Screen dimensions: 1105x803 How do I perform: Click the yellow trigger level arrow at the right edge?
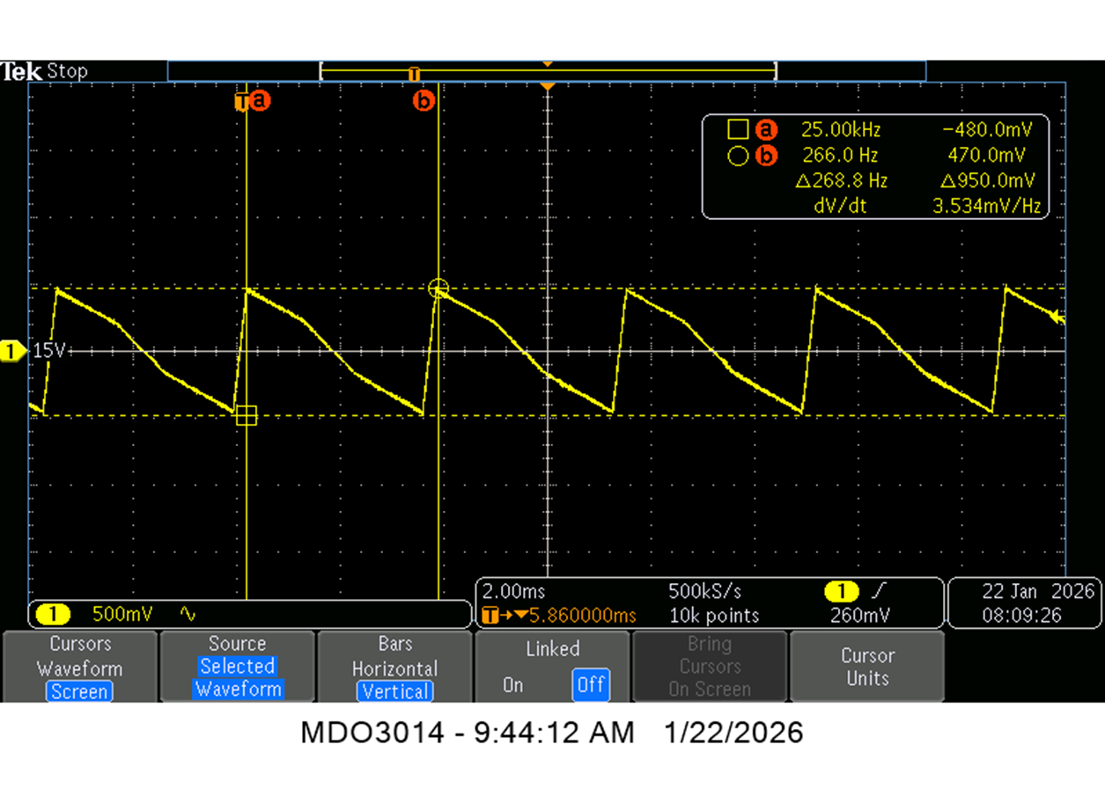pyautogui.click(x=1059, y=318)
